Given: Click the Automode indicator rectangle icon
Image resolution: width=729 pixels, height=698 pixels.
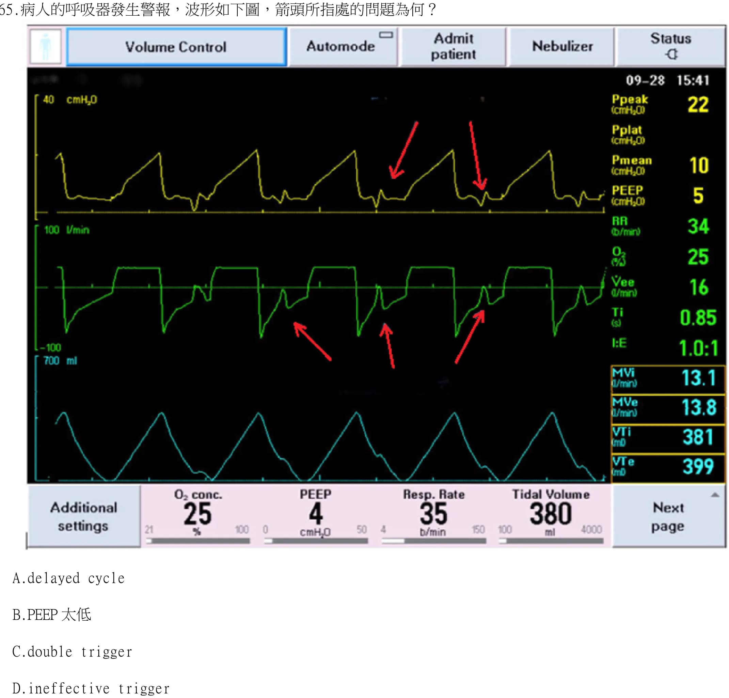Looking at the screenshot, I should [x=386, y=35].
